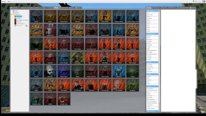Pick the Crab Synth icon
This screenshot has height=116, width=206.
(x=133, y=30)
